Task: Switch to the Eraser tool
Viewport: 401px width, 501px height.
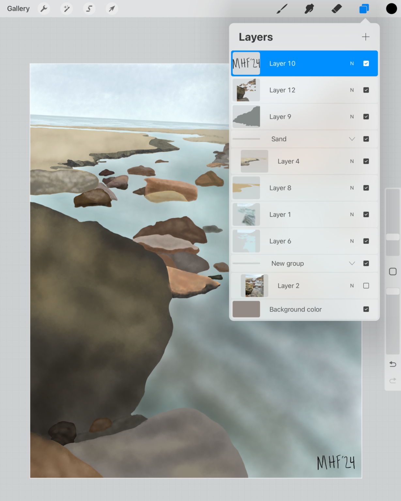Action: click(x=337, y=8)
